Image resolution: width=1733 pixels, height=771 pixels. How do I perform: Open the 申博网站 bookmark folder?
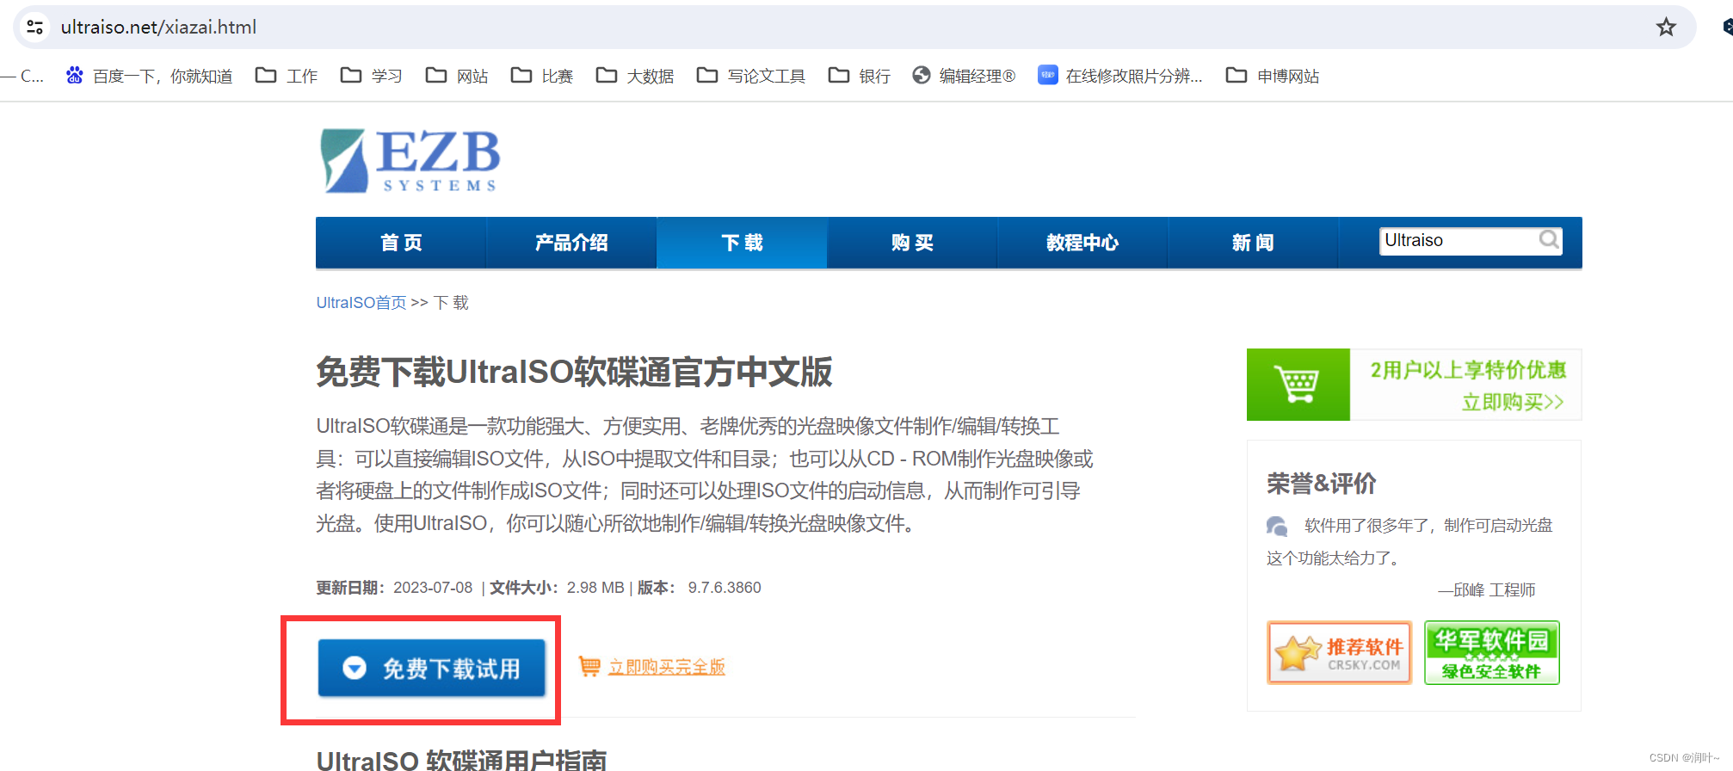1273,77
